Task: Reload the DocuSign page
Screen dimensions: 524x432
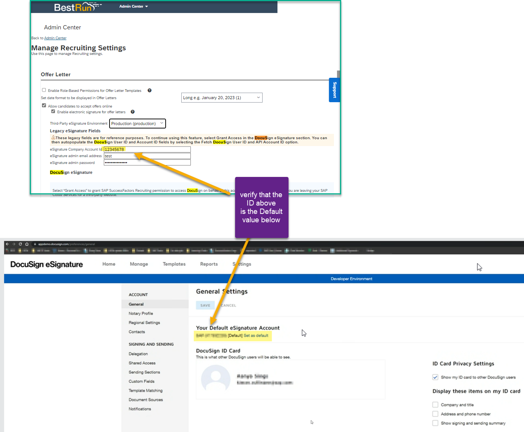Action: click(20, 244)
